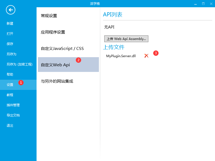Select the 自定义JavaScript / CSS tab
Image resolution: width=215 pixels, height=161 pixels.
[x=68, y=49]
